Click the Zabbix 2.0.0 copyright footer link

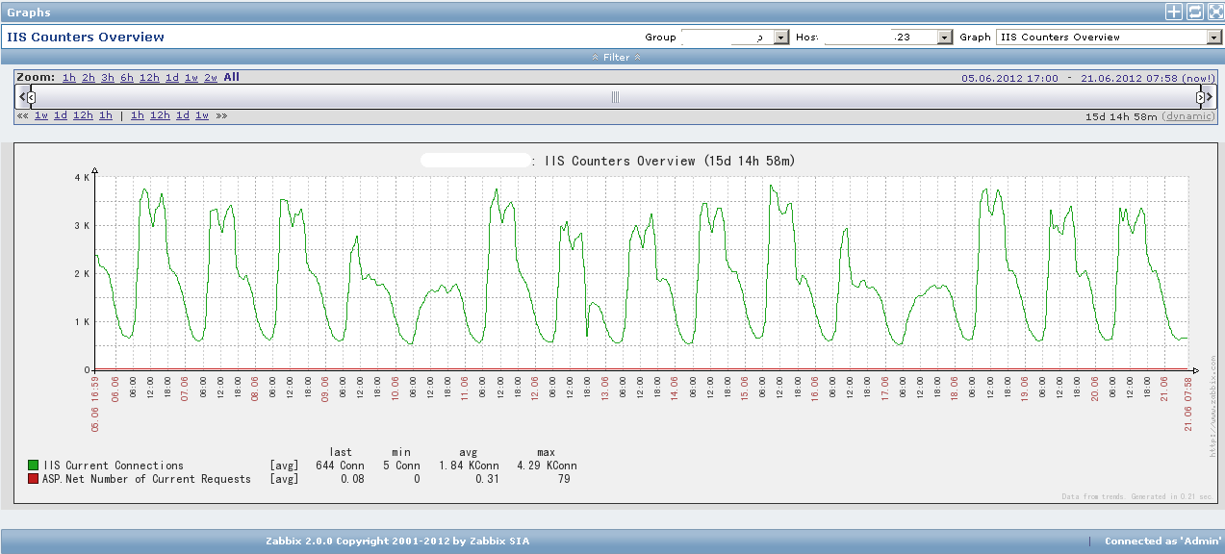pyautogui.click(x=399, y=541)
